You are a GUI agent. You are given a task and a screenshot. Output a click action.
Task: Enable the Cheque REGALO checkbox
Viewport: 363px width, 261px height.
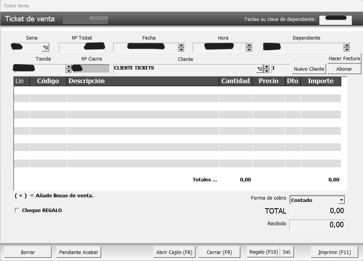coord(17,210)
